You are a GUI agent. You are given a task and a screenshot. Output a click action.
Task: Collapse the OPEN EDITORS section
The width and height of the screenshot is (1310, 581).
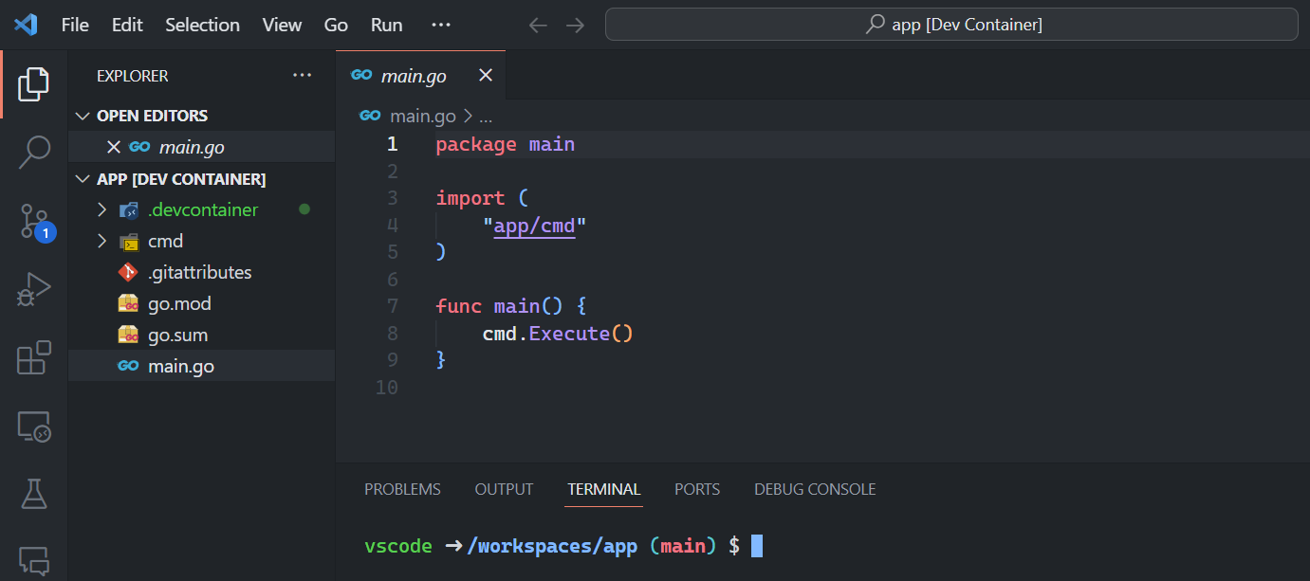coord(83,115)
